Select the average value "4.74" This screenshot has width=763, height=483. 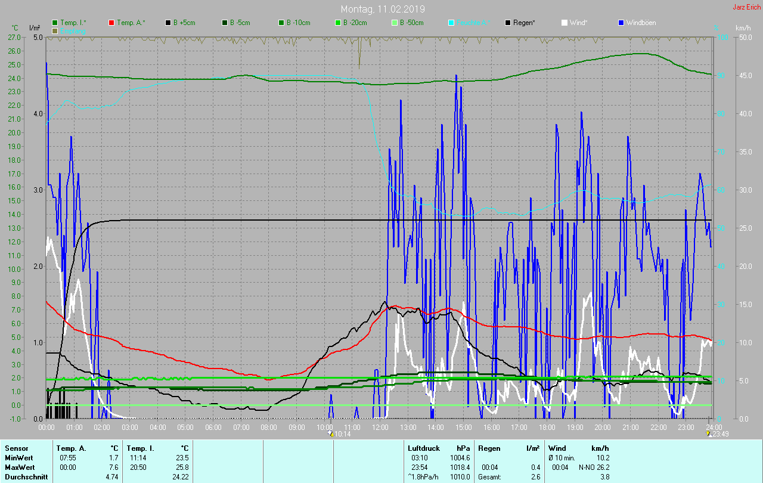pos(112,477)
